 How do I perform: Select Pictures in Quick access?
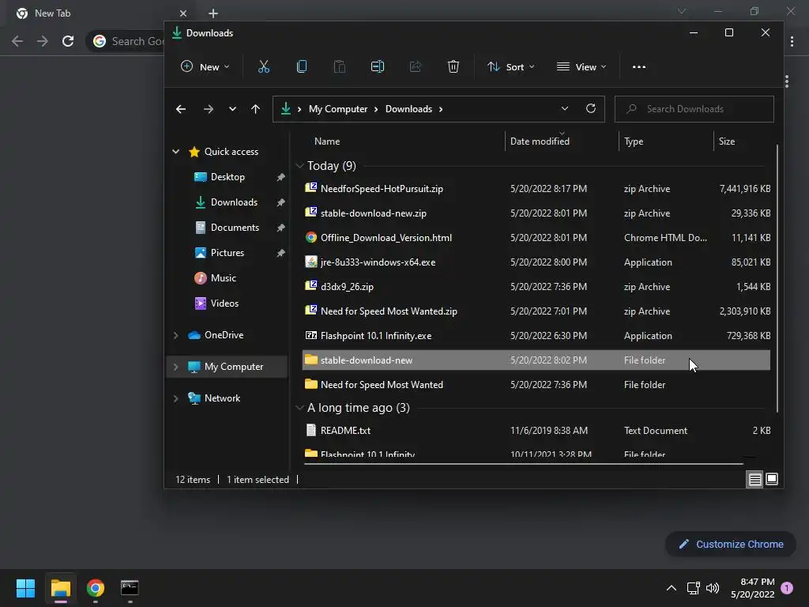click(x=227, y=253)
